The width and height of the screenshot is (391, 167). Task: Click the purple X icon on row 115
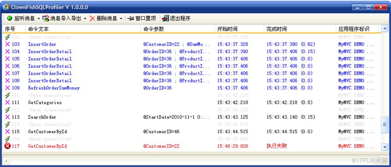click(x=7, y=131)
